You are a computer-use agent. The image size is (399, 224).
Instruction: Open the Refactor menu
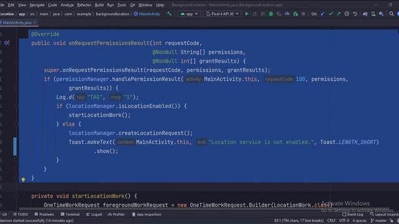84,5
